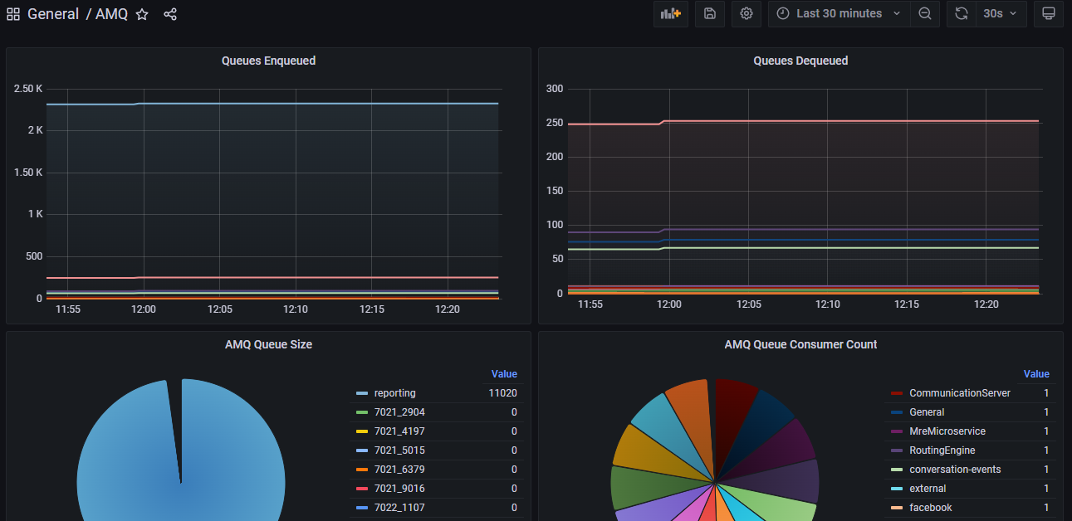Cycle view mode with monitor icon
Image resolution: width=1072 pixels, height=521 pixels.
[1048, 14]
